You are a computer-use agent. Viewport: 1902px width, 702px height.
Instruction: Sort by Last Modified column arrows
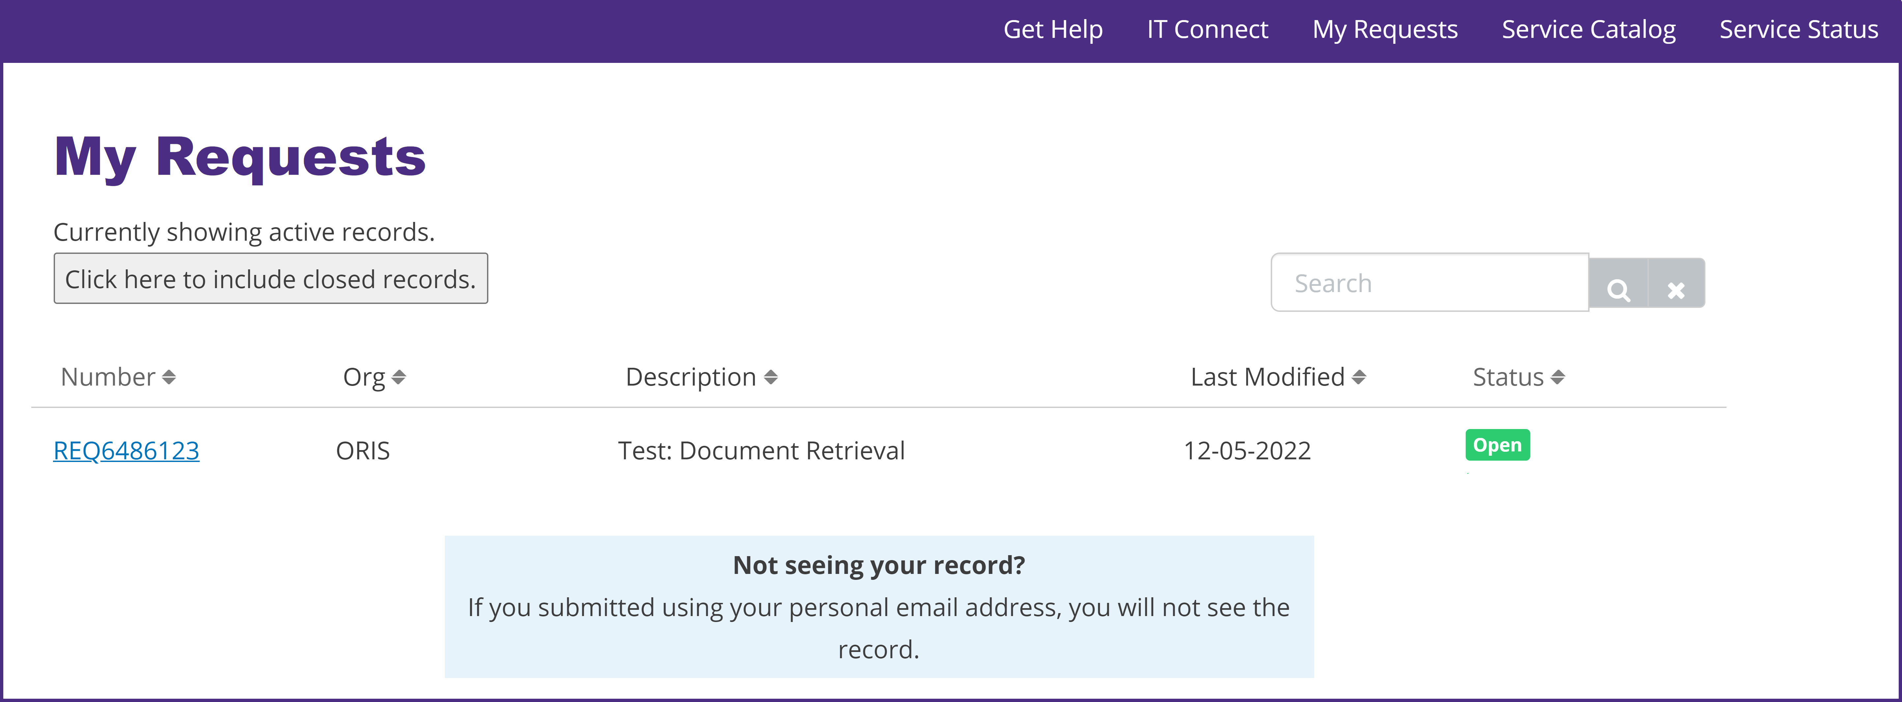pyautogui.click(x=1359, y=377)
